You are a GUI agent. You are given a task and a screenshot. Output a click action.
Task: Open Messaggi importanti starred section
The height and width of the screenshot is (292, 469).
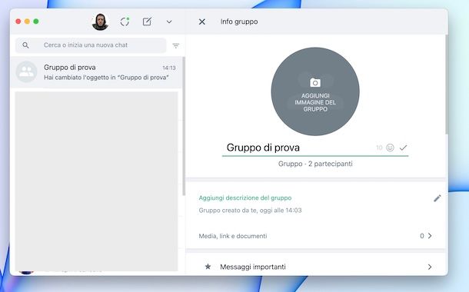point(315,267)
